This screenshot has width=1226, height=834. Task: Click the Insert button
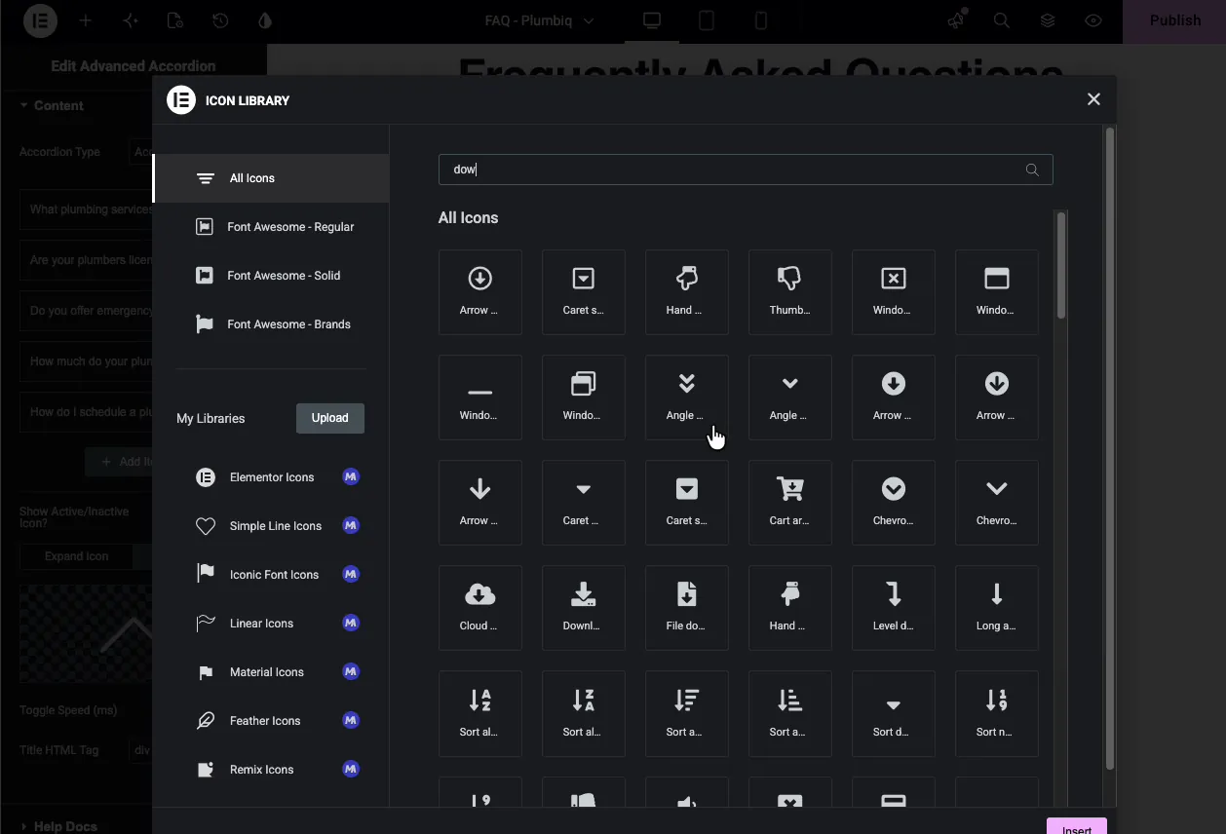1077,827
